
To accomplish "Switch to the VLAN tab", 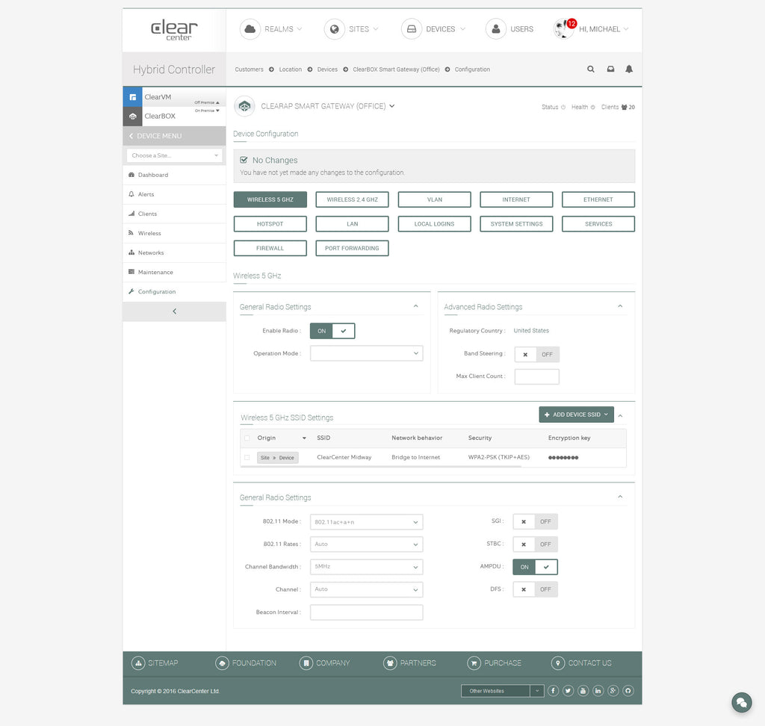I will (434, 199).
